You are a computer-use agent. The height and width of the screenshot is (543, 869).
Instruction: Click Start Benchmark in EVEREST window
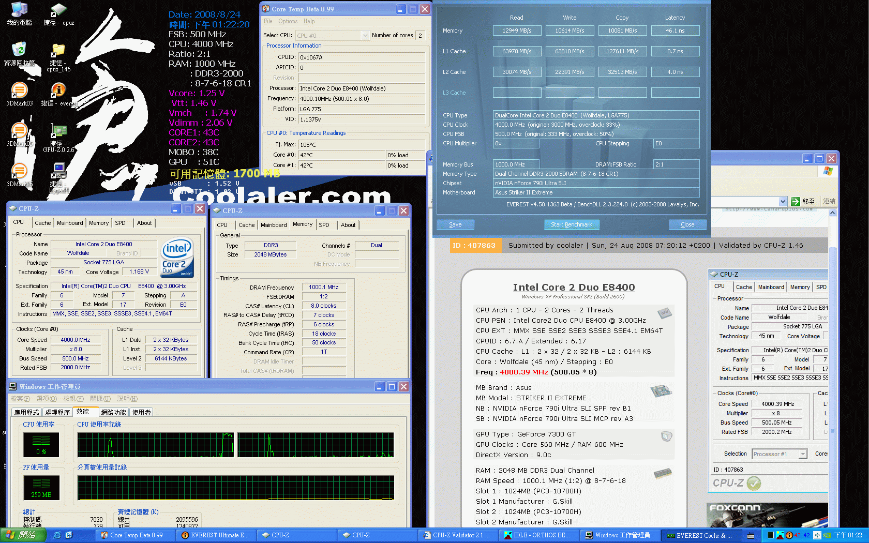572,224
